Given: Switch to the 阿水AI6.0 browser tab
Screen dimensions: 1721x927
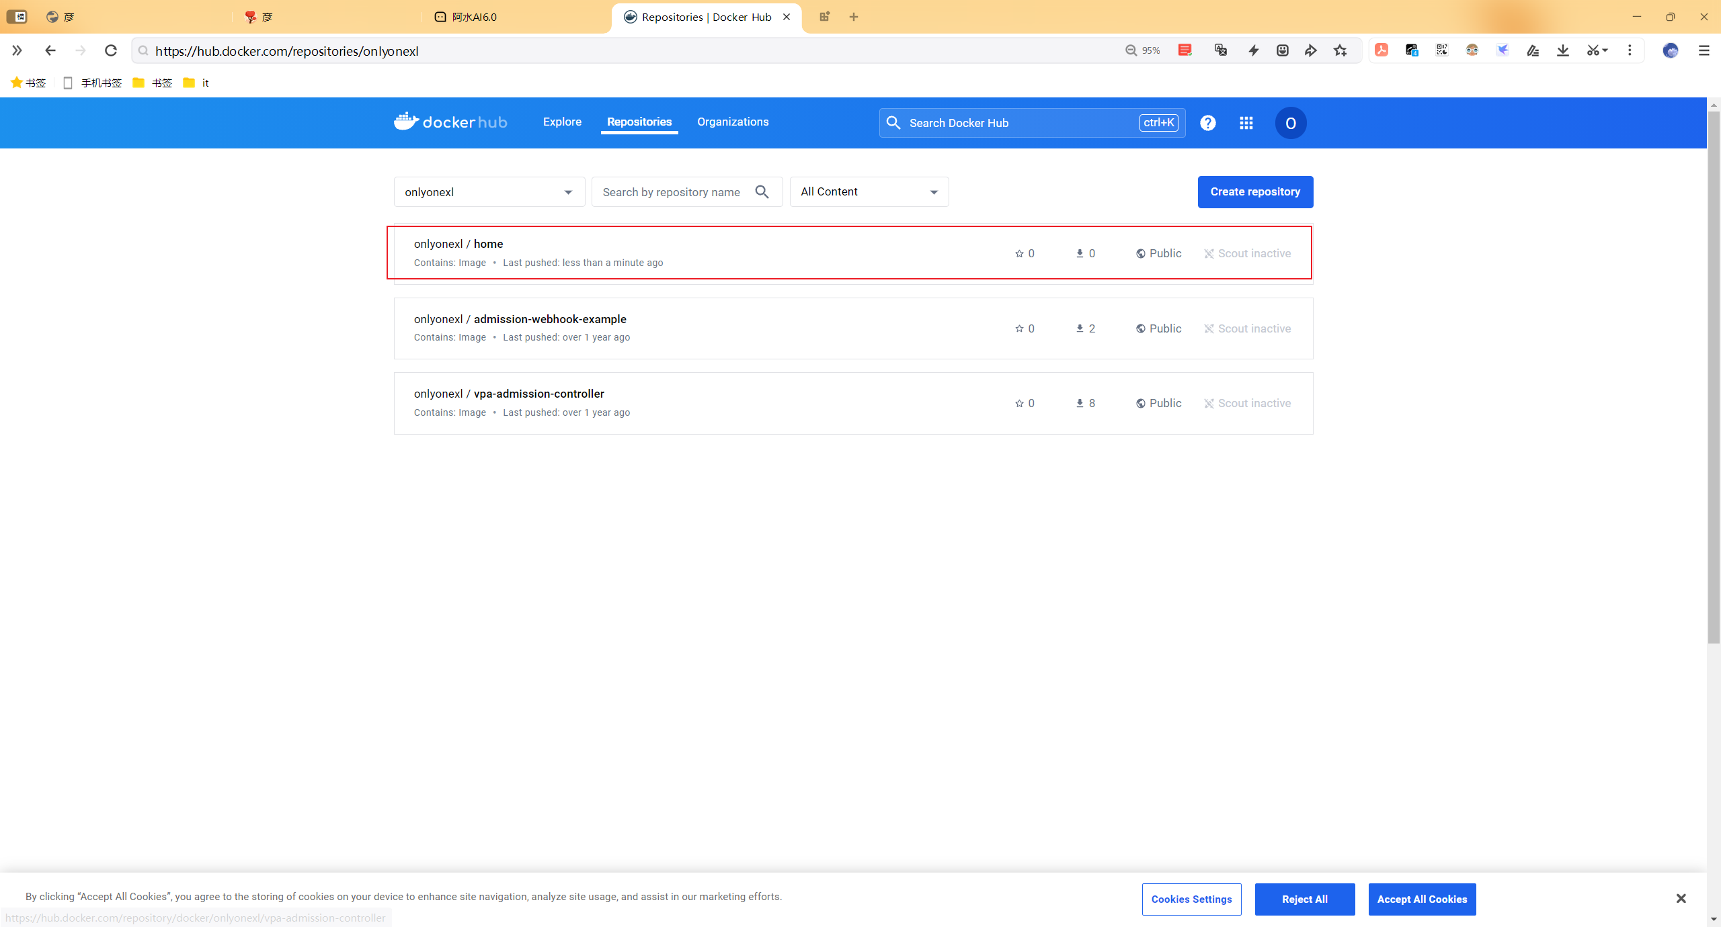Looking at the screenshot, I should coord(475,17).
